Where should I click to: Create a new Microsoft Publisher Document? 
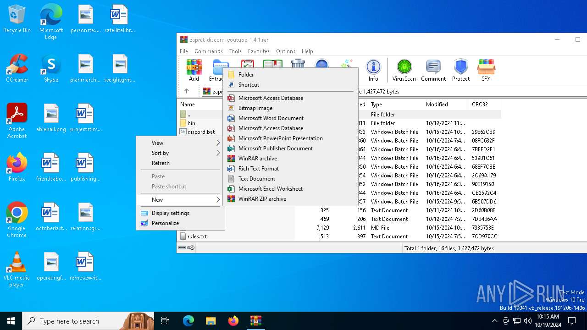click(291, 148)
